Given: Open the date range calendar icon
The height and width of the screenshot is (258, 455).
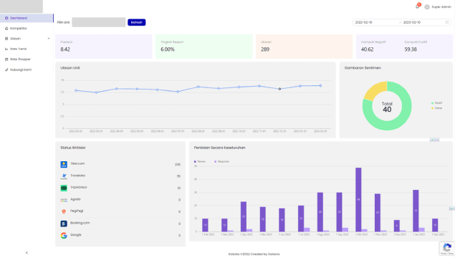Looking at the screenshot, I should coord(447,22).
